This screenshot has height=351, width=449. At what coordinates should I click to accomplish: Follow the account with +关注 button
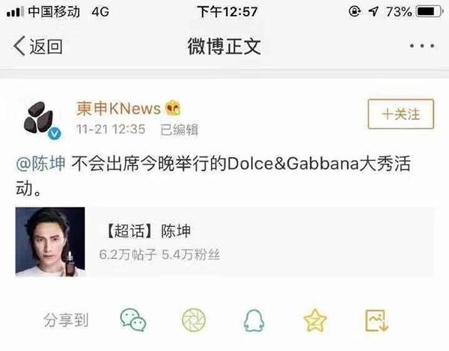[401, 114]
